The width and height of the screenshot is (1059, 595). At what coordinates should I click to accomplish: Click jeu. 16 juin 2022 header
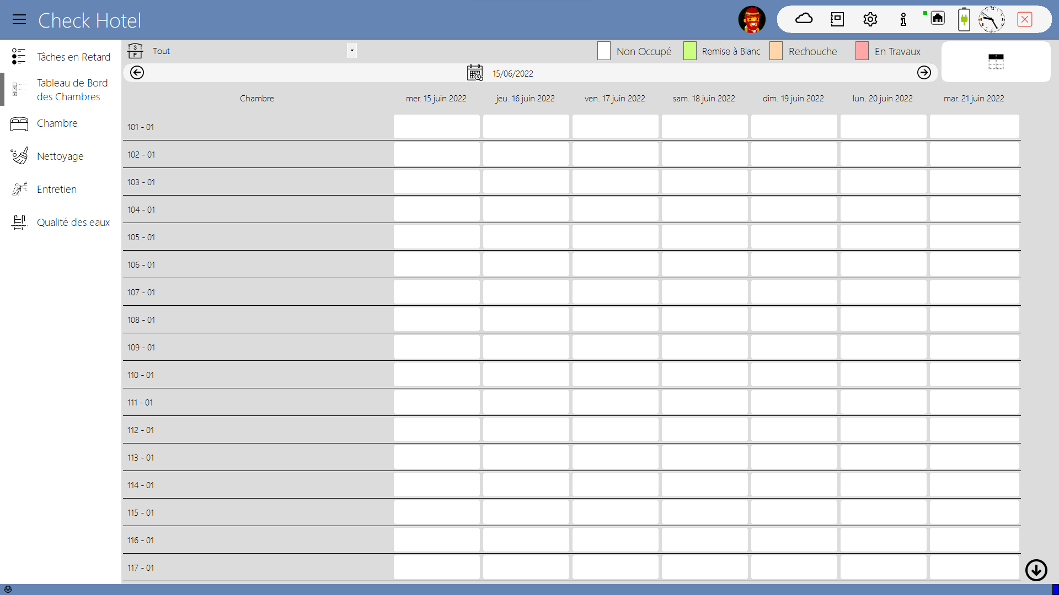(525, 98)
